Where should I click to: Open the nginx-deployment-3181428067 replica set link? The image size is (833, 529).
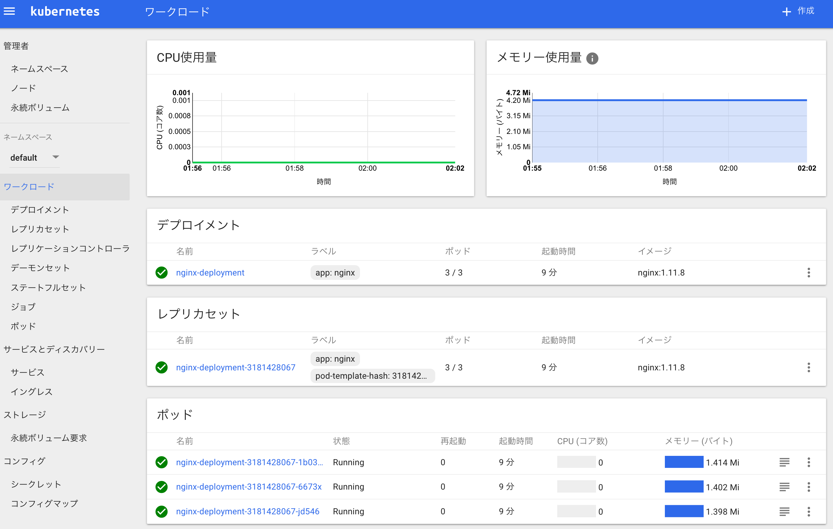pyautogui.click(x=236, y=367)
